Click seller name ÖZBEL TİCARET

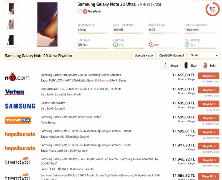tap(59, 169)
